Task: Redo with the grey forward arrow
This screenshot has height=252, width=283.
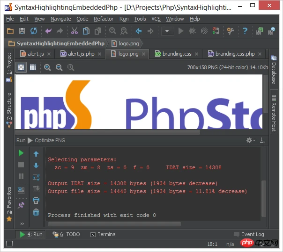Action: (60, 31)
